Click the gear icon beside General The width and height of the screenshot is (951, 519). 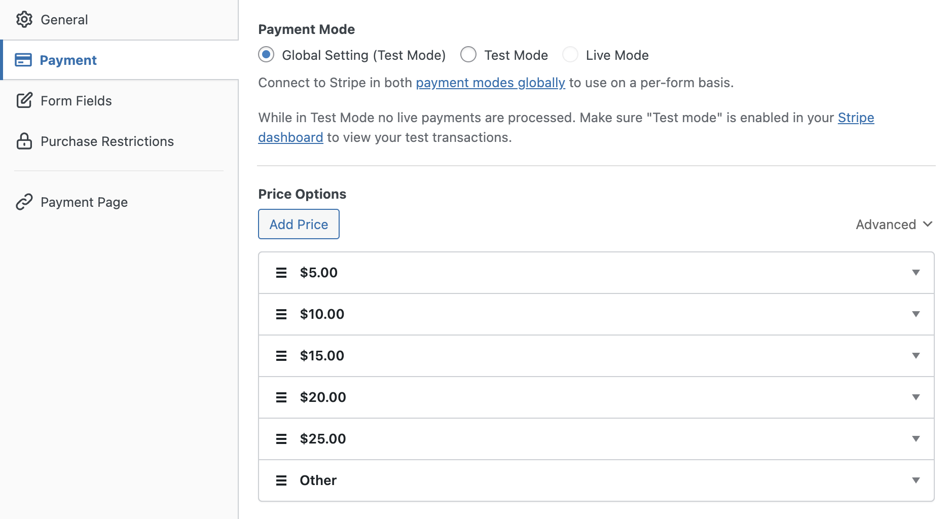pos(24,19)
